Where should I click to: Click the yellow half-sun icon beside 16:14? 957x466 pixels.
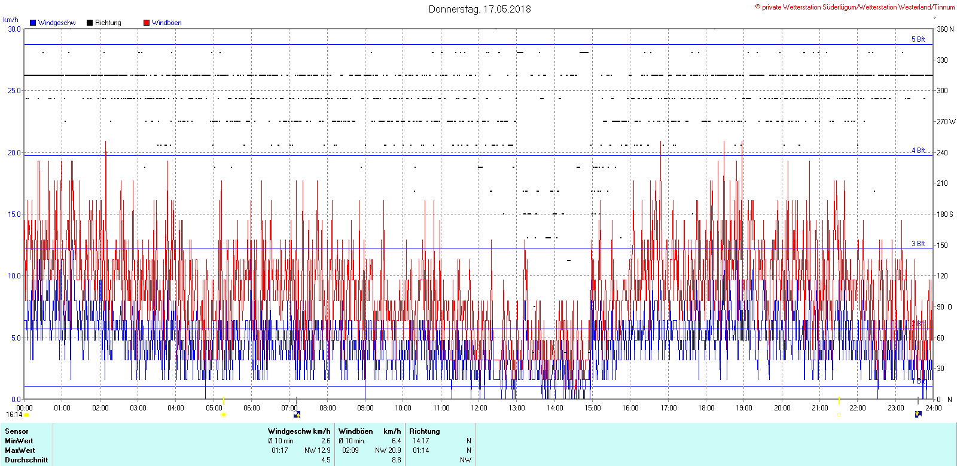coord(27,415)
